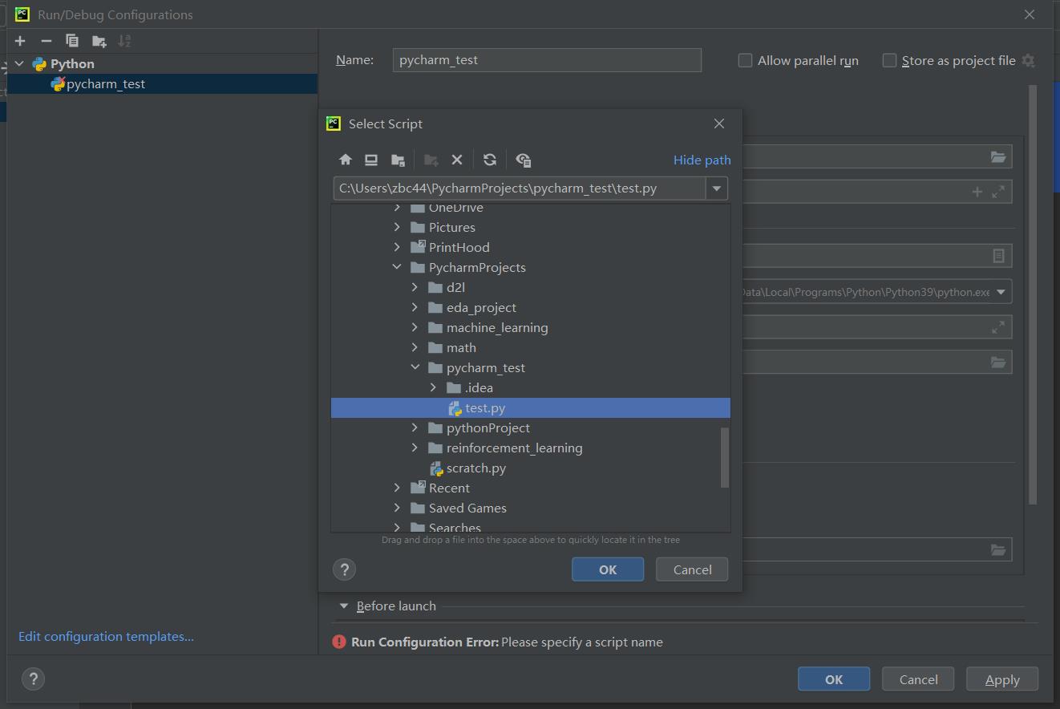Image resolution: width=1060 pixels, height=709 pixels.
Task: Click Cancel in Select Script dialog
Action: (692, 569)
